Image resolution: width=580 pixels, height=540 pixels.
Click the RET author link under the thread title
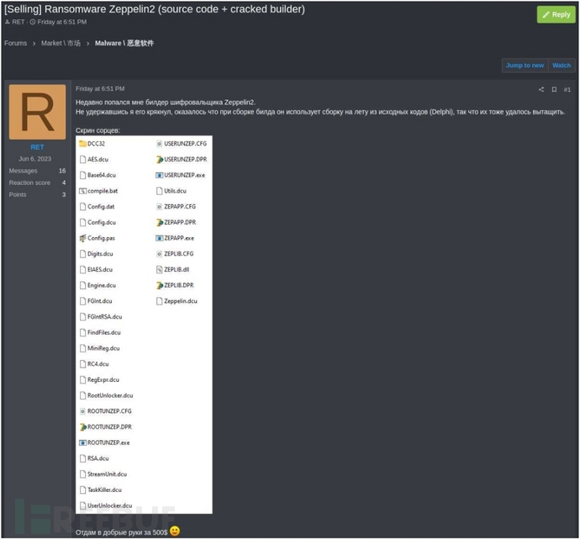pyautogui.click(x=18, y=22)
